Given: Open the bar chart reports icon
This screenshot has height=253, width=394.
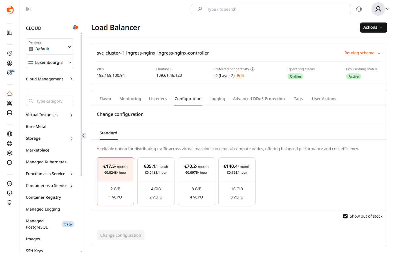Looking at the screenshot, I should 10,32.
